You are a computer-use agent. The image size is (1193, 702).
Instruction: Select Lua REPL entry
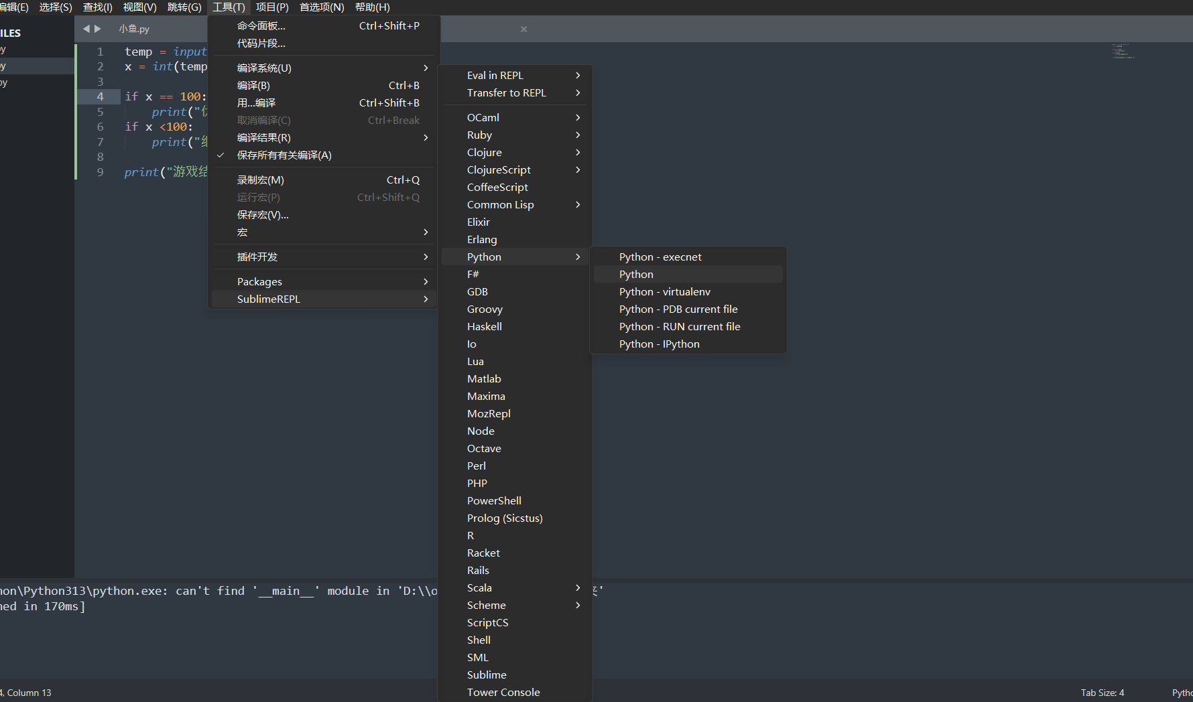(515, 362)
